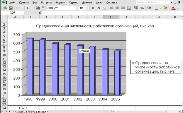Expand the Arial Cyr font dropdown
The height and width of the screenshot is (113, 183).
(x=77, y=8)
